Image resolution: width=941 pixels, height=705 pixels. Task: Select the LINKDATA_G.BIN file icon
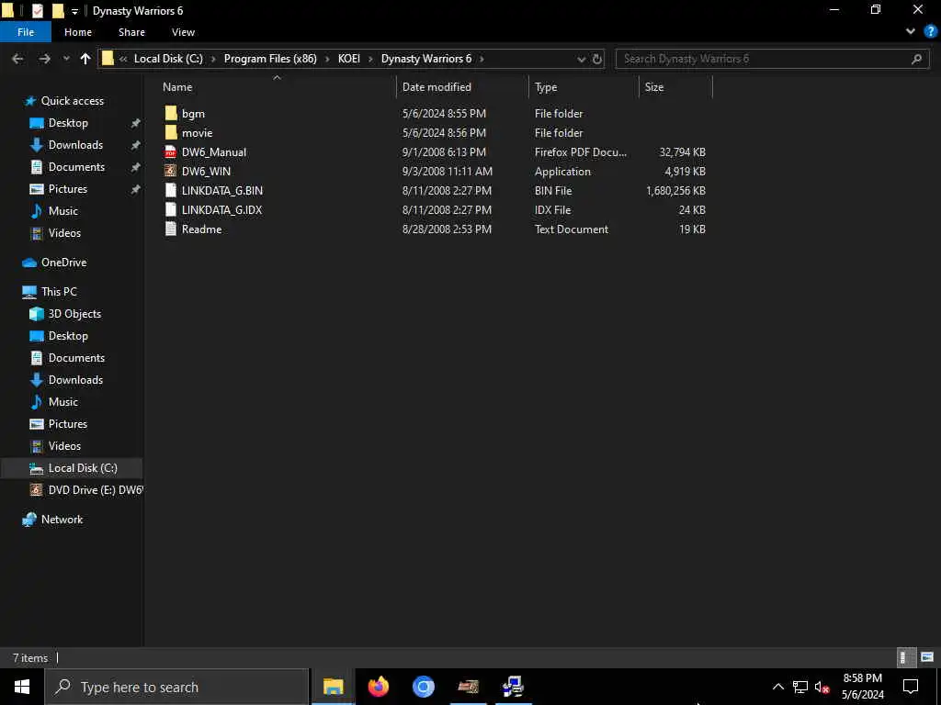[171, 190]
